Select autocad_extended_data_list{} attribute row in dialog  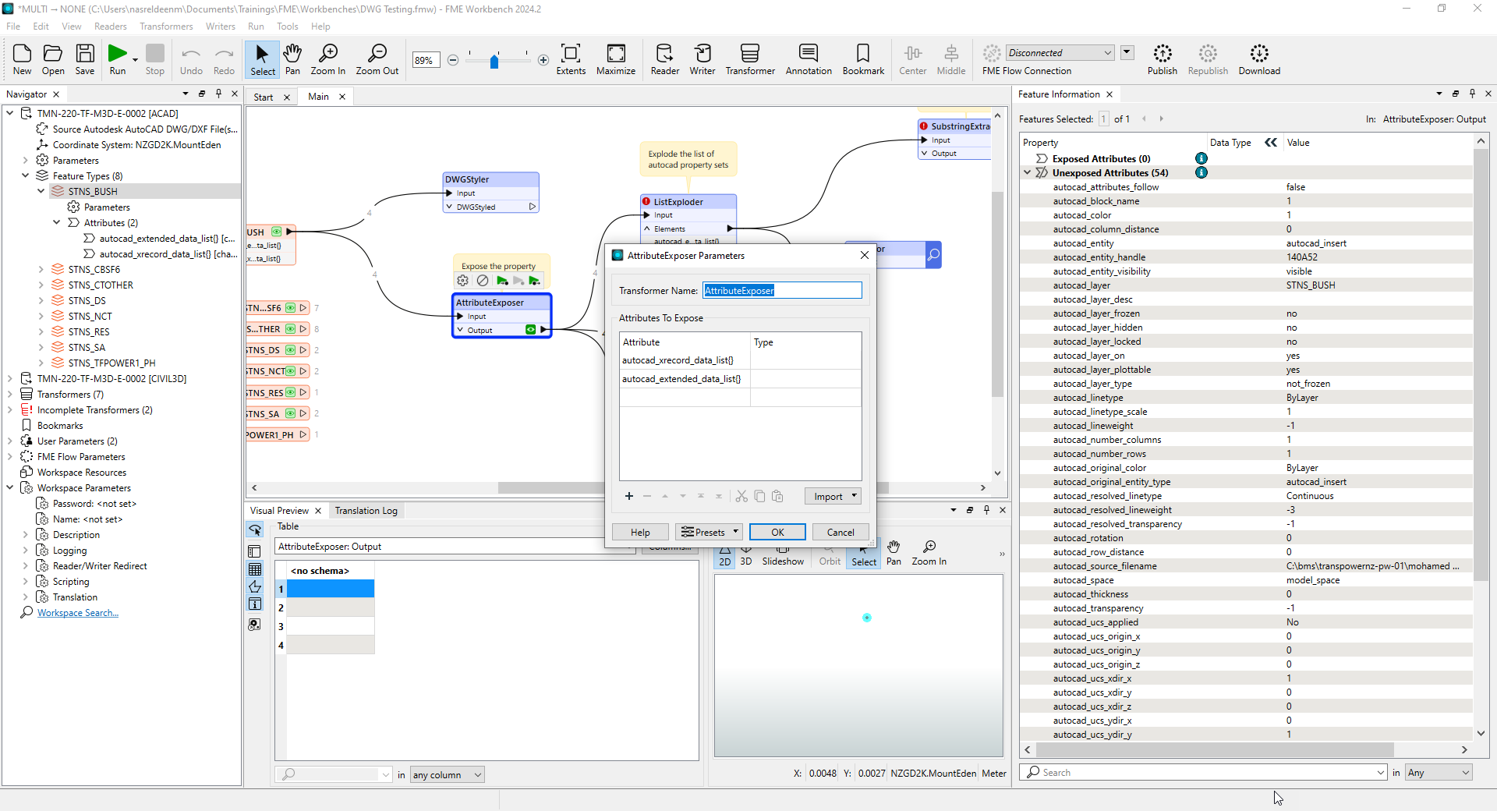pos(740,379)
